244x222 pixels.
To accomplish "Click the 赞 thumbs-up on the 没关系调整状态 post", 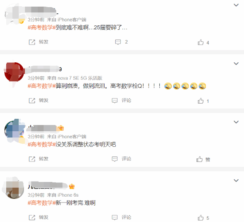I will click(x=200, y=159).
